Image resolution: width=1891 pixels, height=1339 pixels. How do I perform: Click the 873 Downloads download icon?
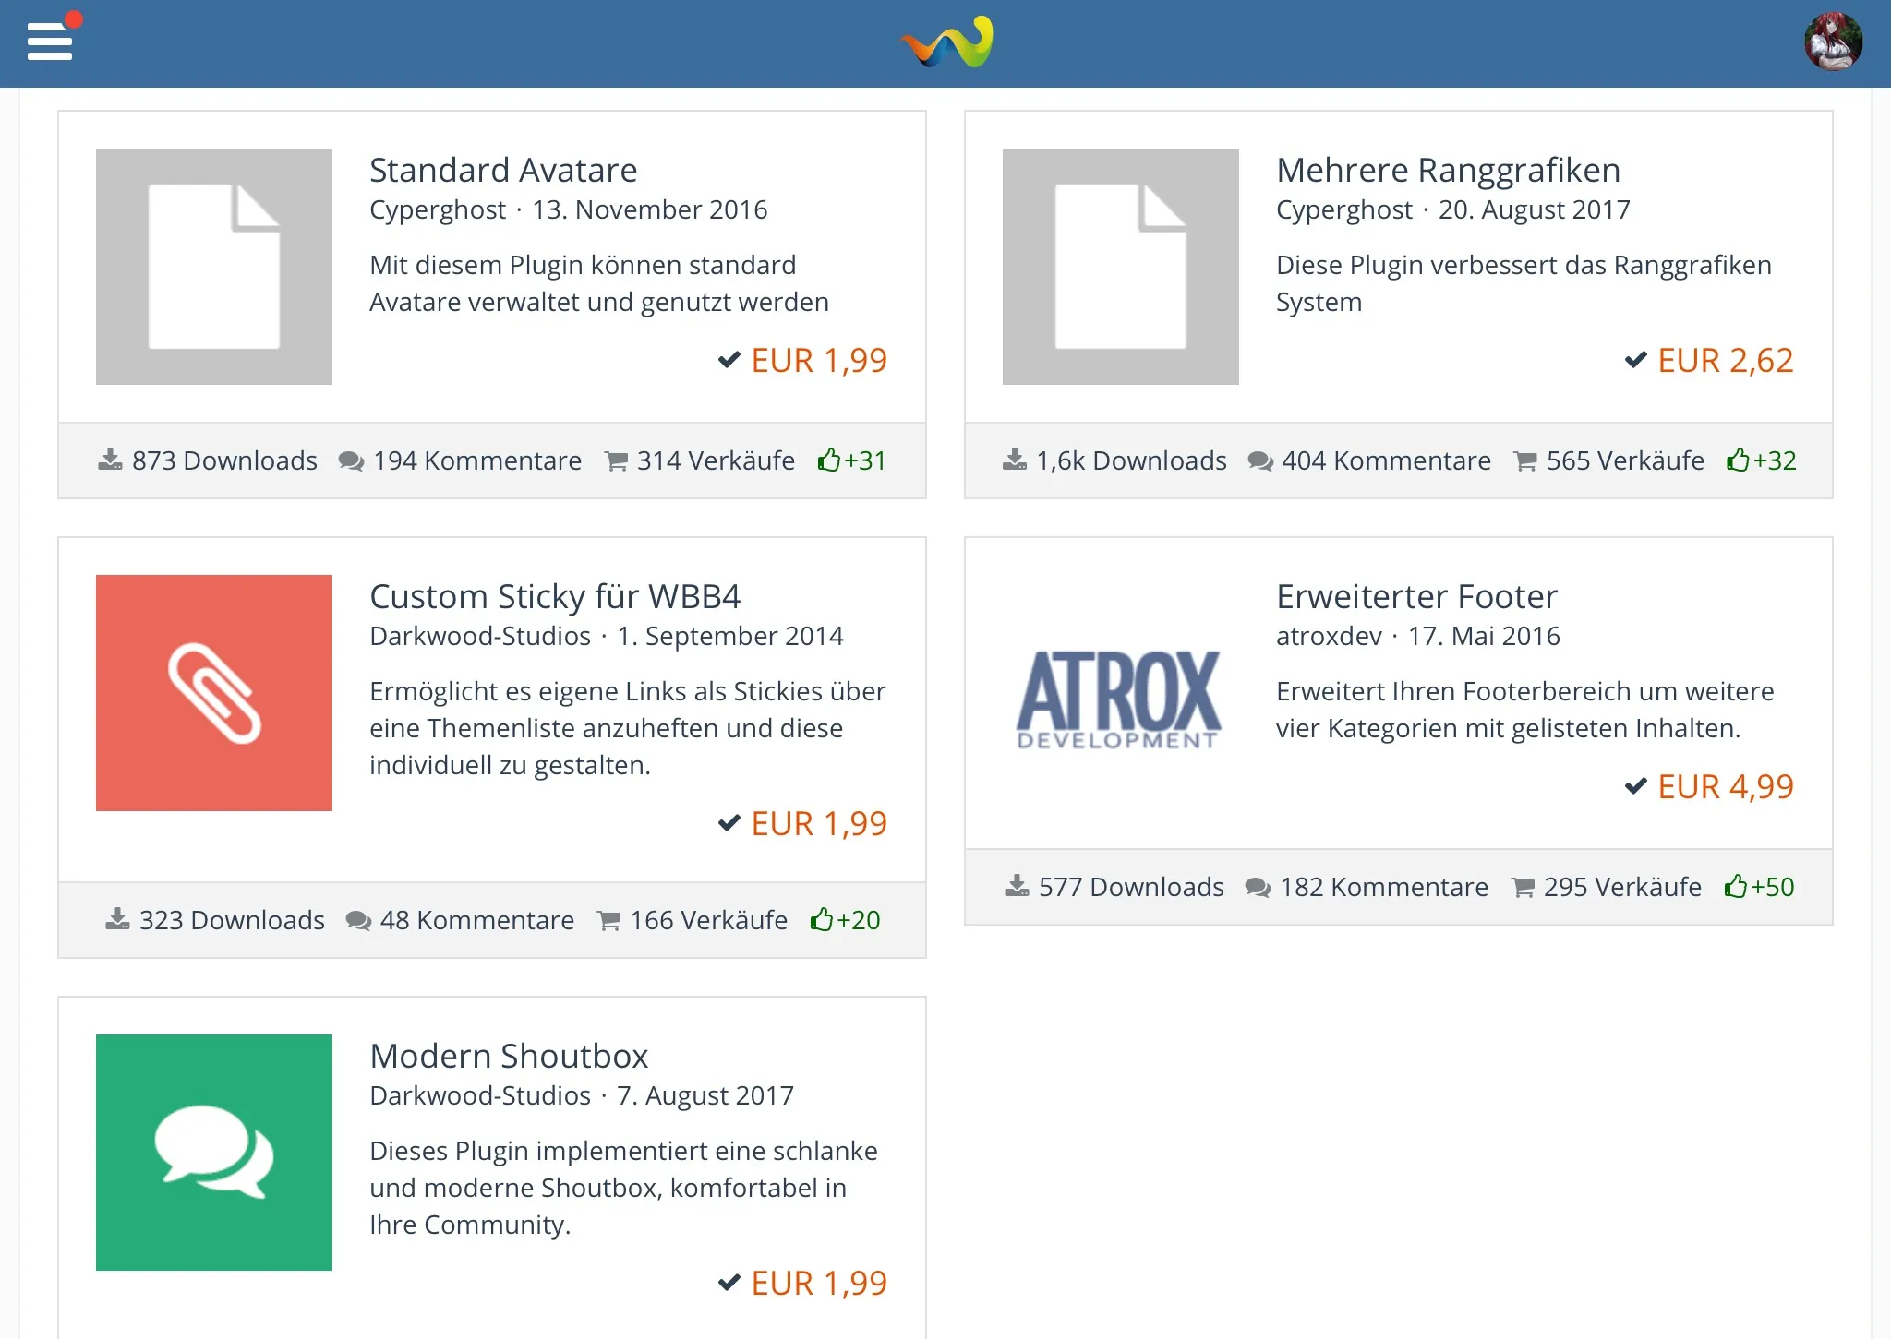pos(110,460)
